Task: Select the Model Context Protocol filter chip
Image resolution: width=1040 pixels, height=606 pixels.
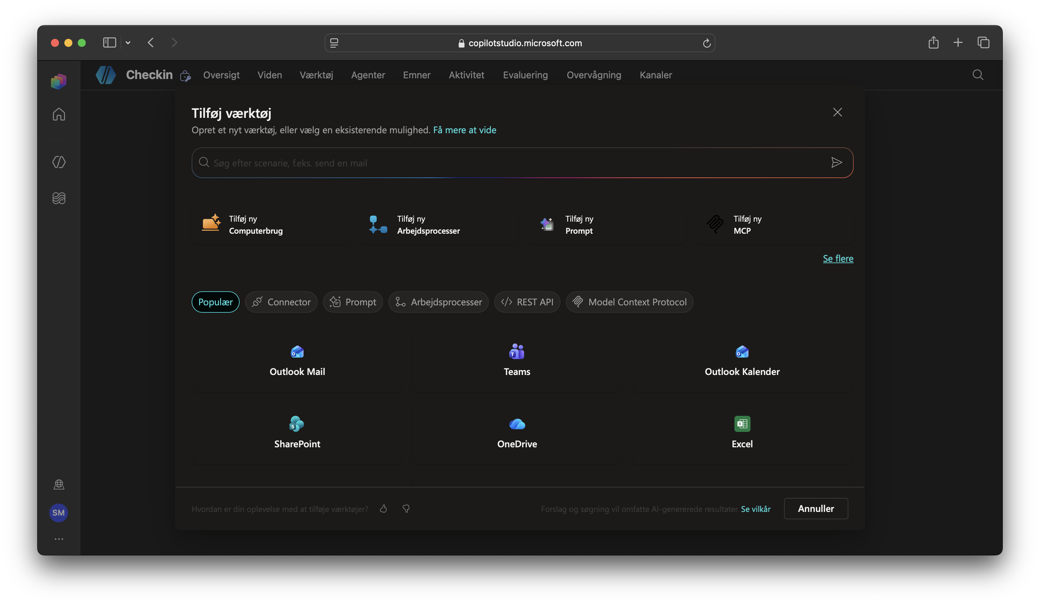Action: [x=629, y=302]
